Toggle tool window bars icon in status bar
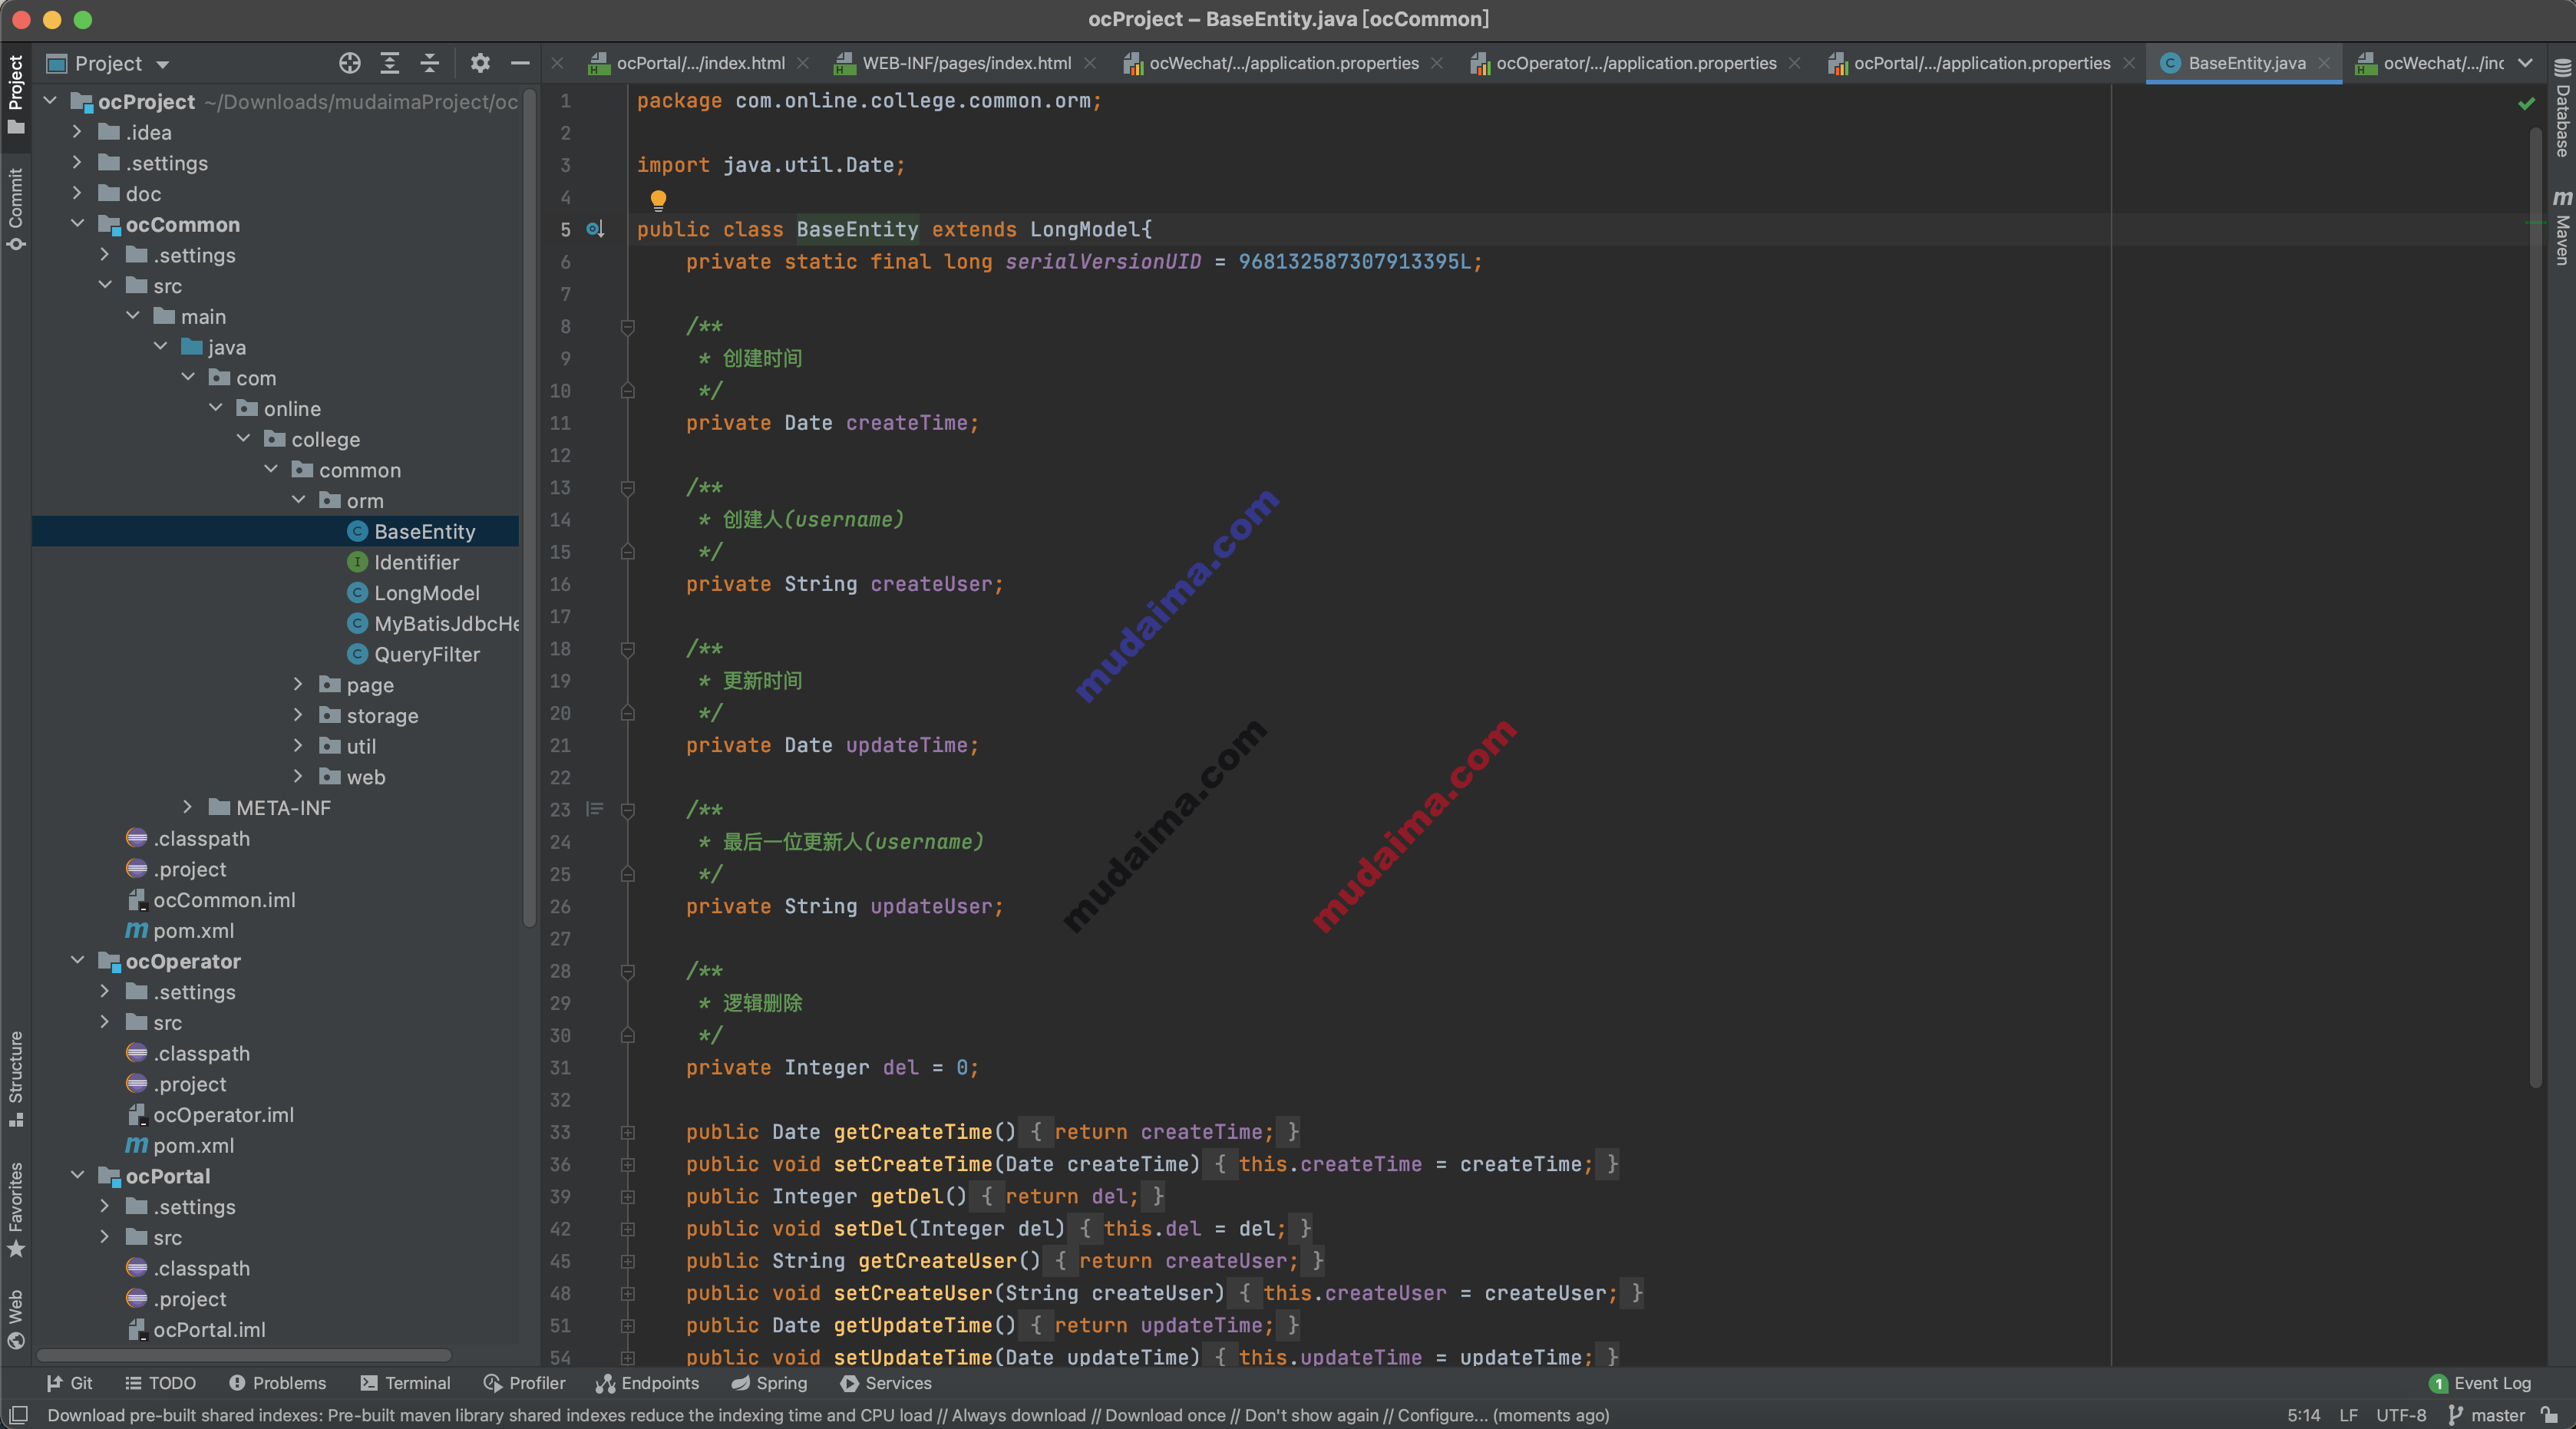The height and width of the screenshot is (1429, 2576). pyautogui.click(x=18, y=1415)
